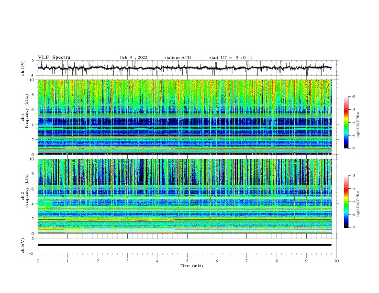The image size is (379, 293).
Task: Click the 'Time (min)' axis label
Action: [x=191, y=266]
